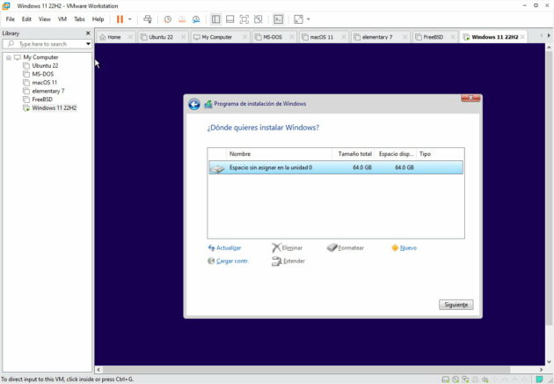The width and height of the screenshot is (554, 384).
Task: Select the unassigned space on drive 0
Action: [336, 167]
